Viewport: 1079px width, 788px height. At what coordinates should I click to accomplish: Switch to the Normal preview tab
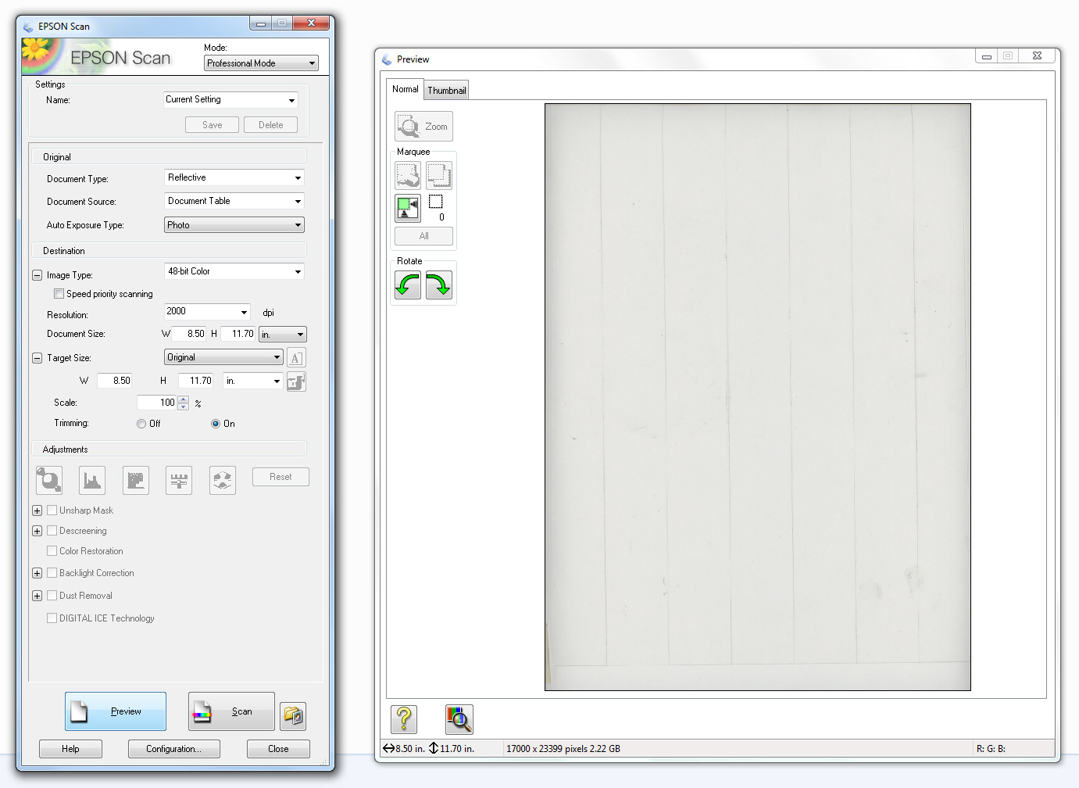click(405, 89)
